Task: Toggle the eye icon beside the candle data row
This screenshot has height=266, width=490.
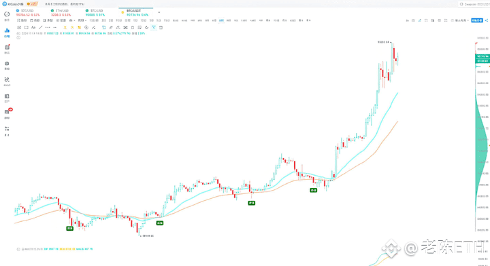Action: 18,33
